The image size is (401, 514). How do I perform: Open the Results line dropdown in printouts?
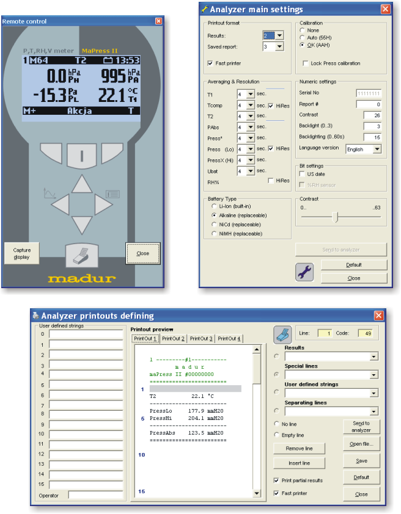373,357
